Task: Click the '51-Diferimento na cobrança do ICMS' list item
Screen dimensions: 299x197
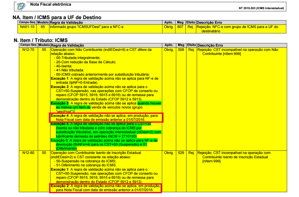Action: click(x=85, y=165)
